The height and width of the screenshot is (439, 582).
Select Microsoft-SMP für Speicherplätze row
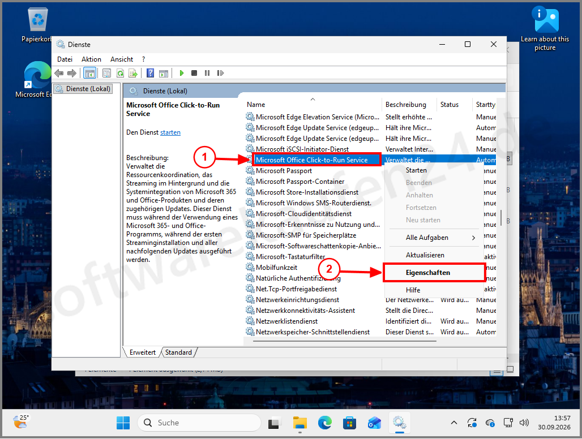point(314,235)
